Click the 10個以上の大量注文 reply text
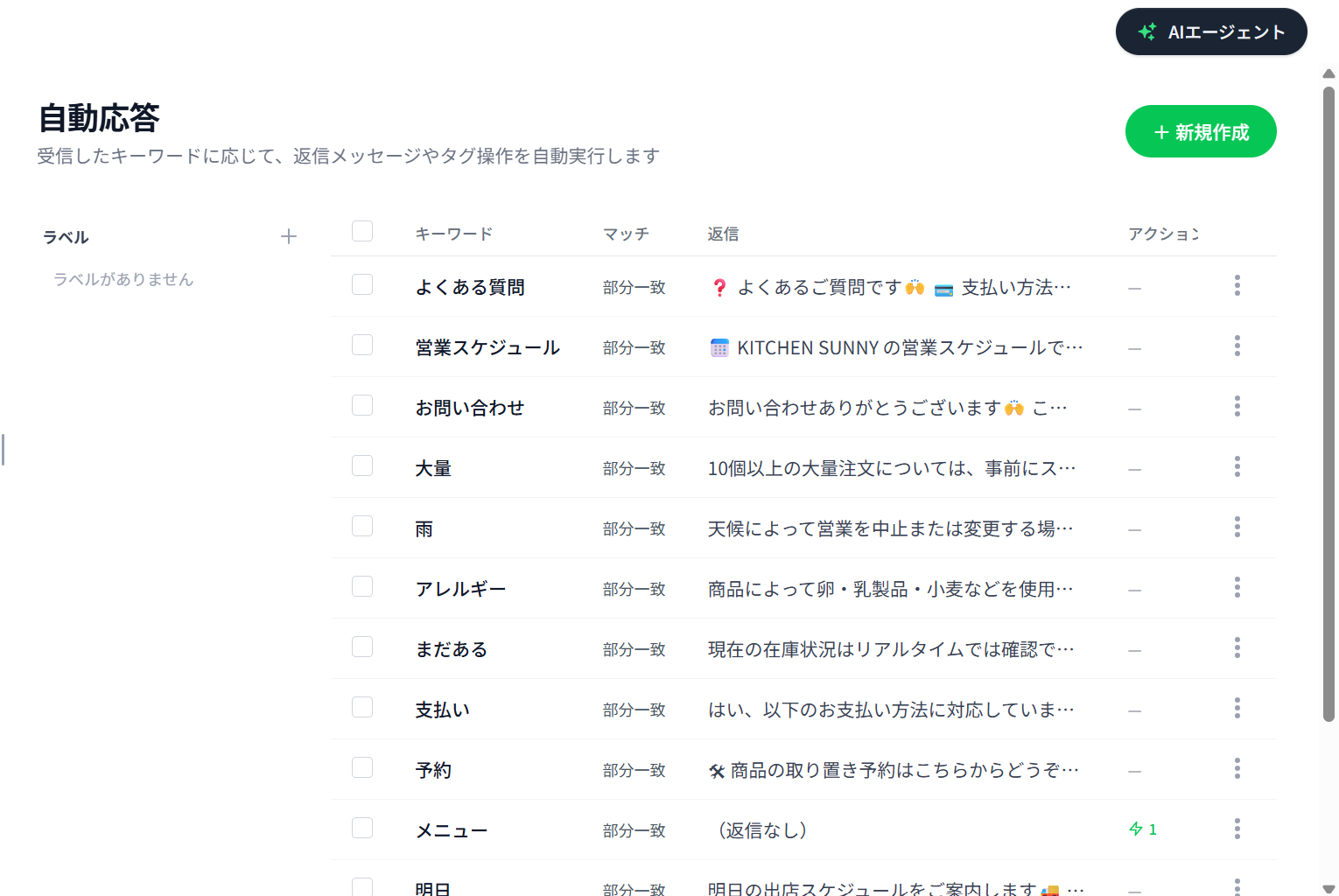The width and height of the screenshot is (1339, 896). point(892,468)
